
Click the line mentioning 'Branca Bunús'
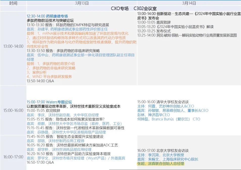tap(169, 119)
